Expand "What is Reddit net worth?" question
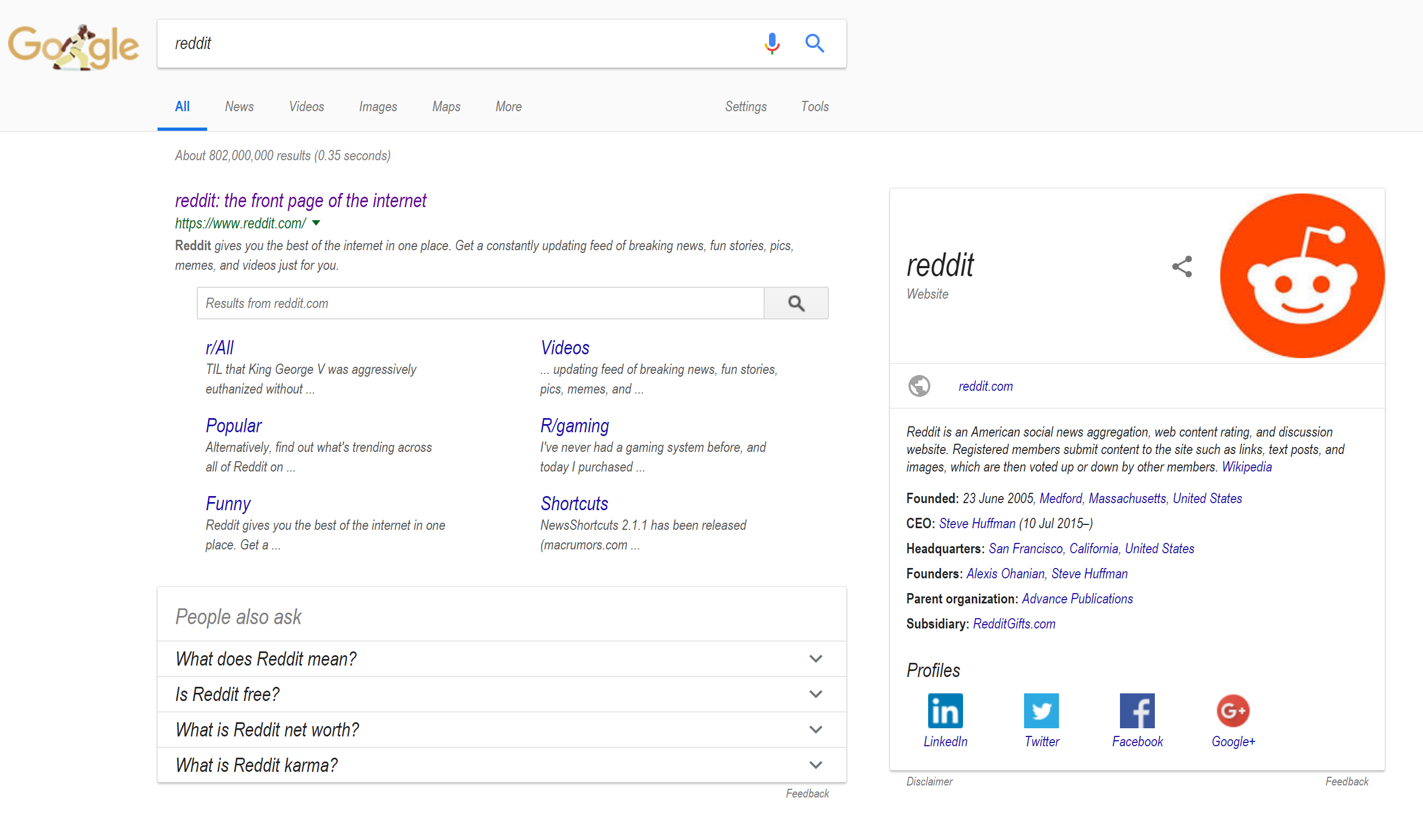 point(501,730)
